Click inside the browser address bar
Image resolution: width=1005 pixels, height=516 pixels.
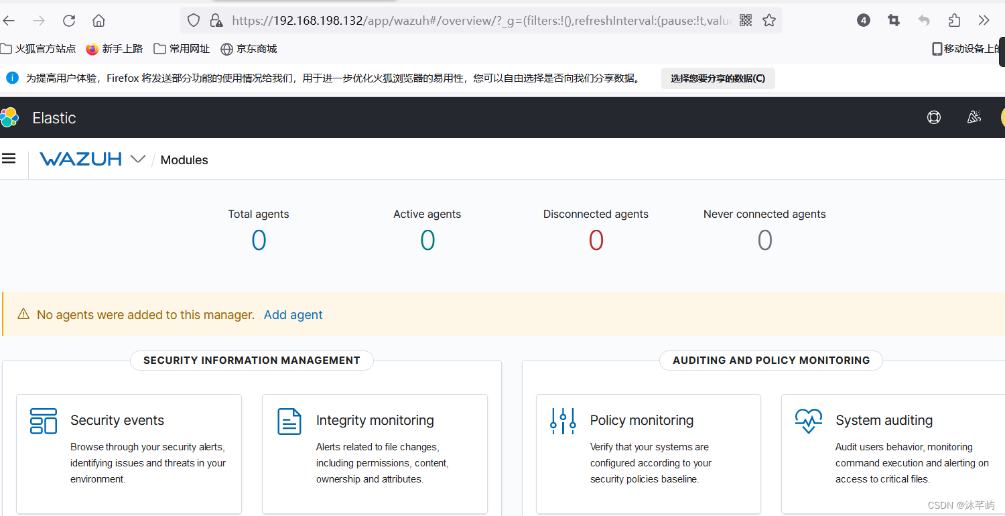click(469, 20)
